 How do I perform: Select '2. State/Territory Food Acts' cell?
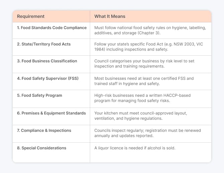pyautogui.click(x=44, y=44)
